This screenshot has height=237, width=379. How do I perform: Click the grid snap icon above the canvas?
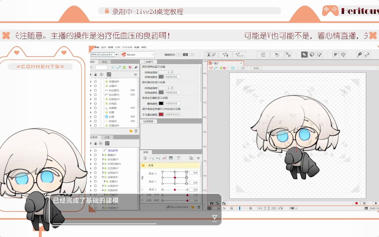tap(243, 68)
